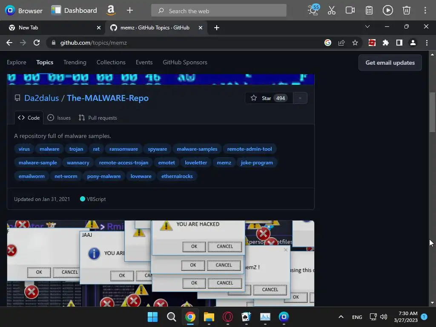Open the Amazon shortcut in top bar
The height and width of the screenshot is (327, 436).
[x=111, y=10]
